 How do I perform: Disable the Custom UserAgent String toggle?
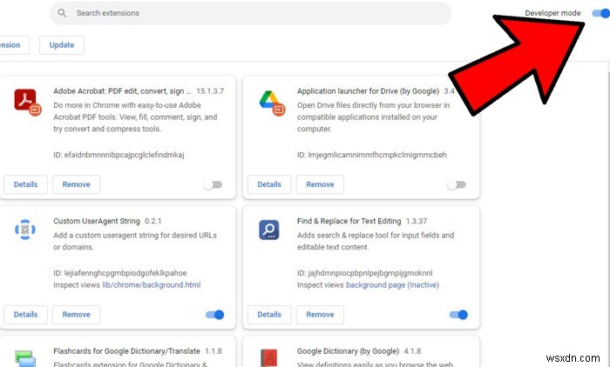point(214,315)
